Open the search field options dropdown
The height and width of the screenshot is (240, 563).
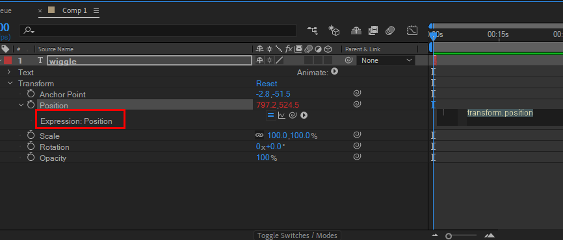[x=29, y=30]
